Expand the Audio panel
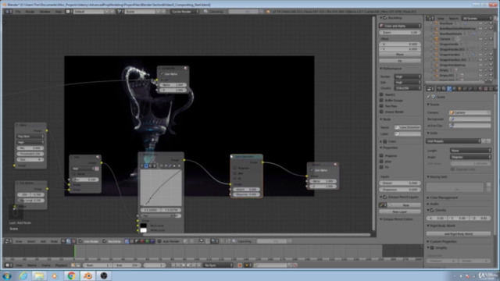 434,204
